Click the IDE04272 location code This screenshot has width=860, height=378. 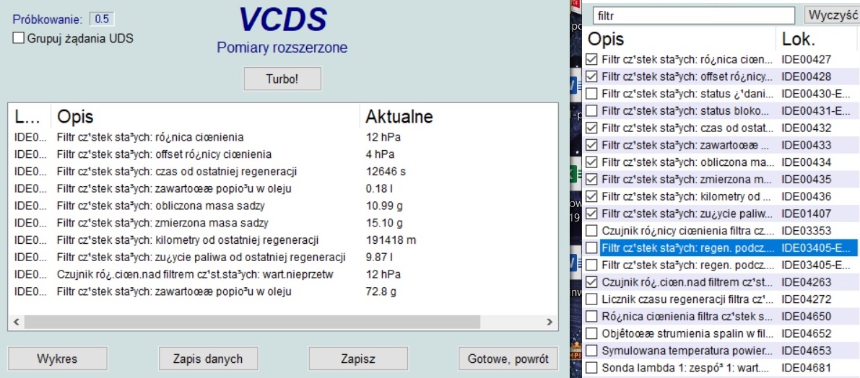(x=807, y=299)
